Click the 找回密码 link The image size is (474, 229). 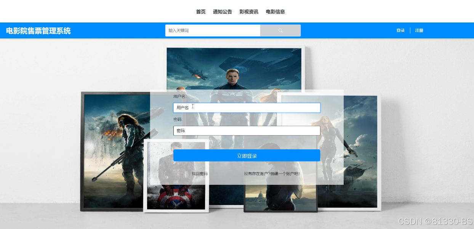[x=200, y=174]
